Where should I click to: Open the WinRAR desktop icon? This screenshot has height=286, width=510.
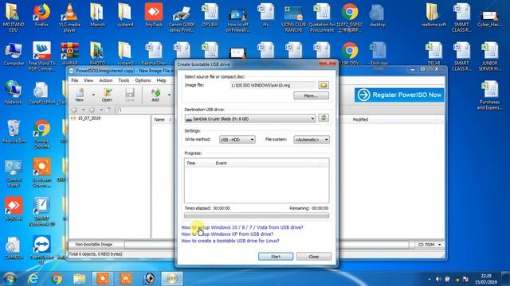click(69, 54)
